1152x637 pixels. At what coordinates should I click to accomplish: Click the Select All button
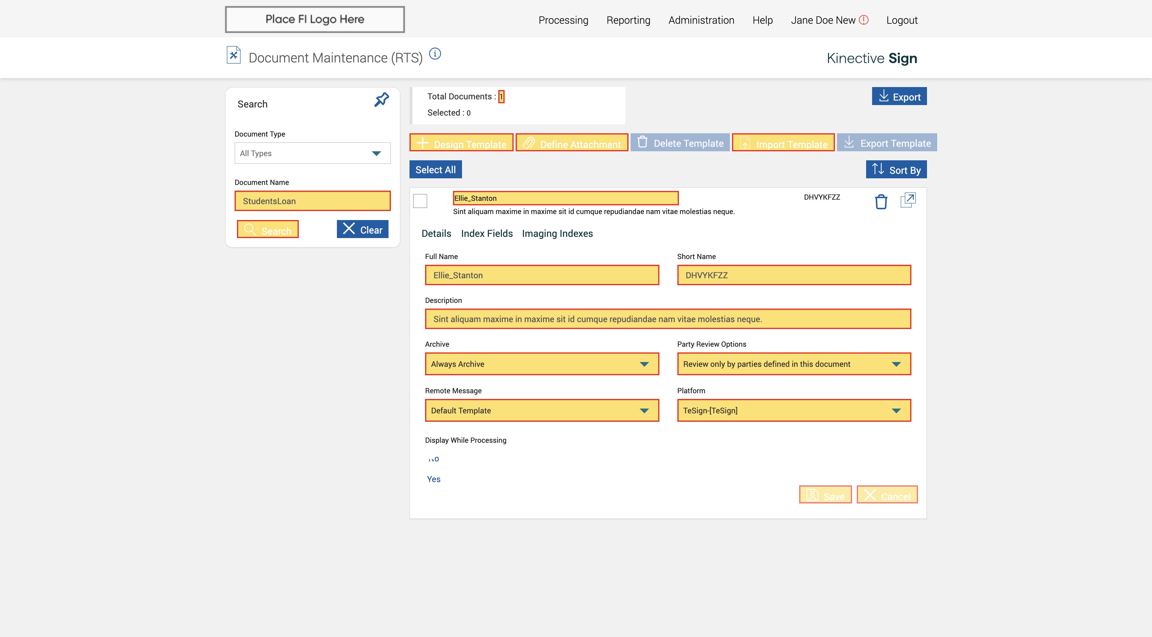coord(435,170)
